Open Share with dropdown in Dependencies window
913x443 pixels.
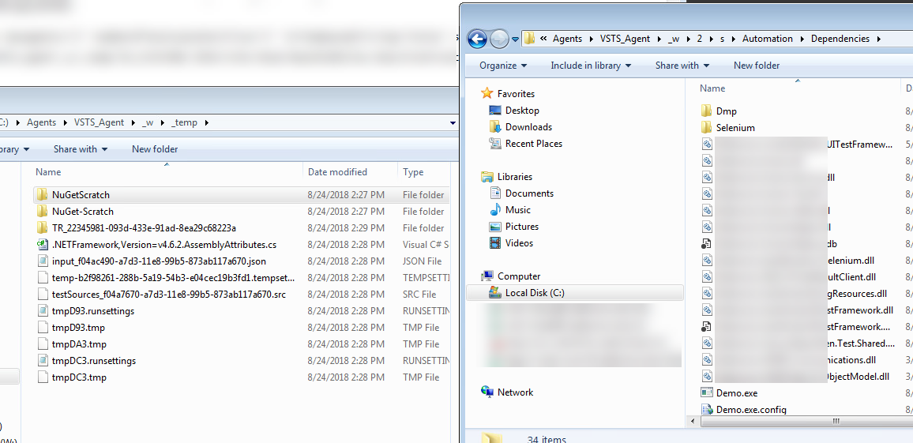pyautogui.click(x=682, y=66)
